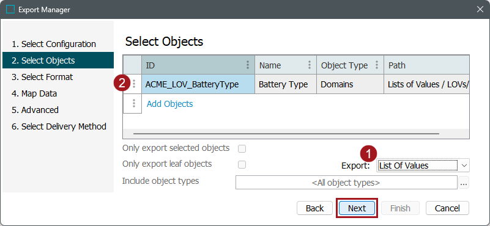Screen dimensions: 490x226
Task: Toggle Only export leaf objects checkbox
Action: 242,164
